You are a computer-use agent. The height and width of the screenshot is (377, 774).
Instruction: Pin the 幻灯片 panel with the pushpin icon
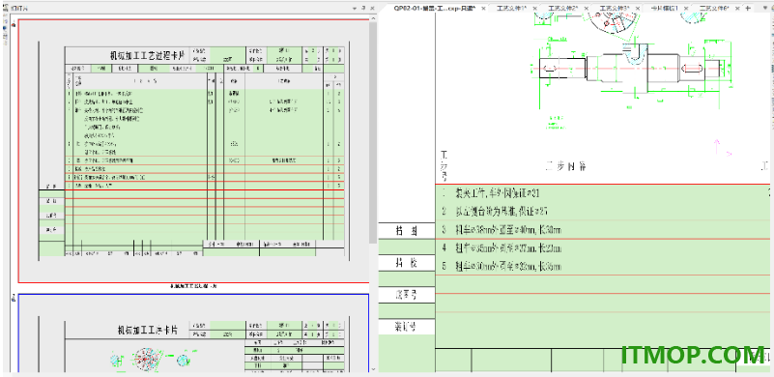tap(363, 9)
